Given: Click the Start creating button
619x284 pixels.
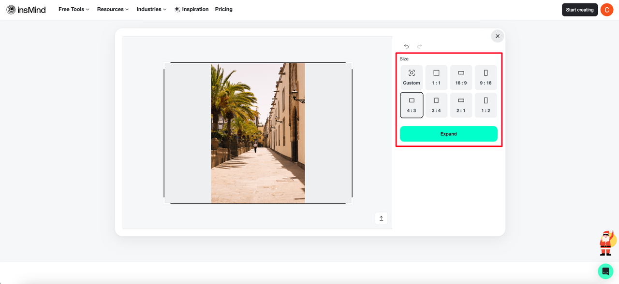Looking at the screenshot, I should (580, 10).
